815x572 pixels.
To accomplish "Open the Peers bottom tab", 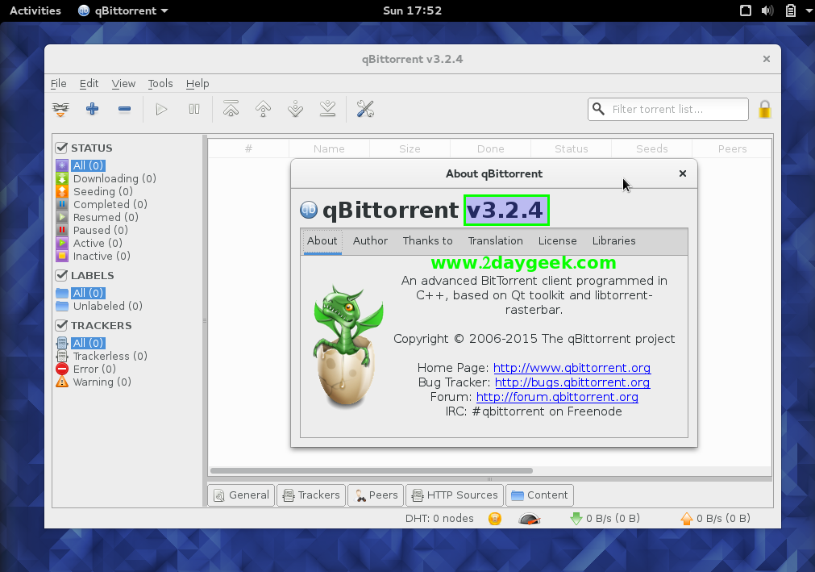I will (x=376, y=495).
